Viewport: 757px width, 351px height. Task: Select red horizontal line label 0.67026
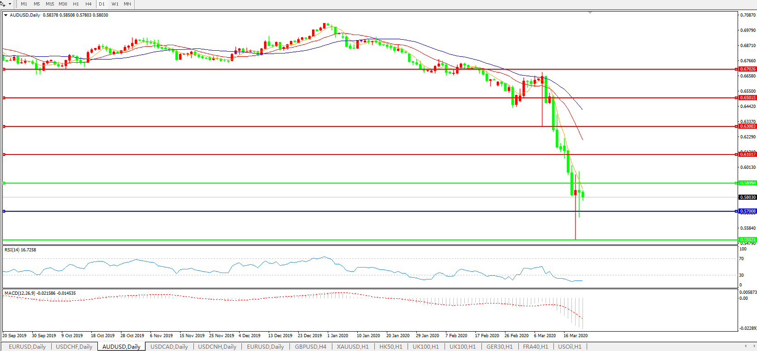748,69
